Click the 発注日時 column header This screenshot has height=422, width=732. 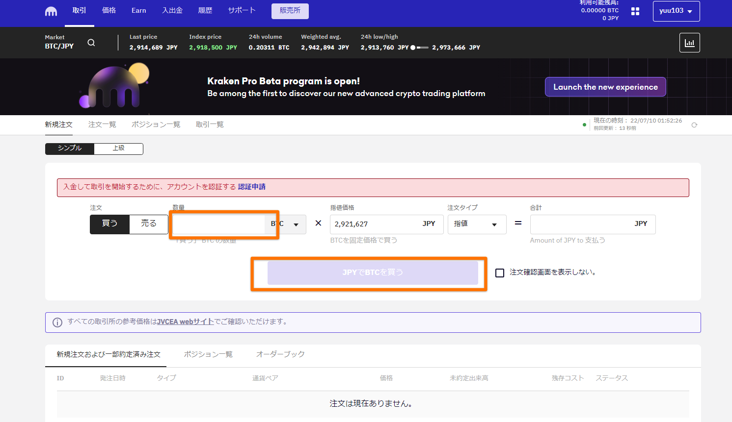112,378
